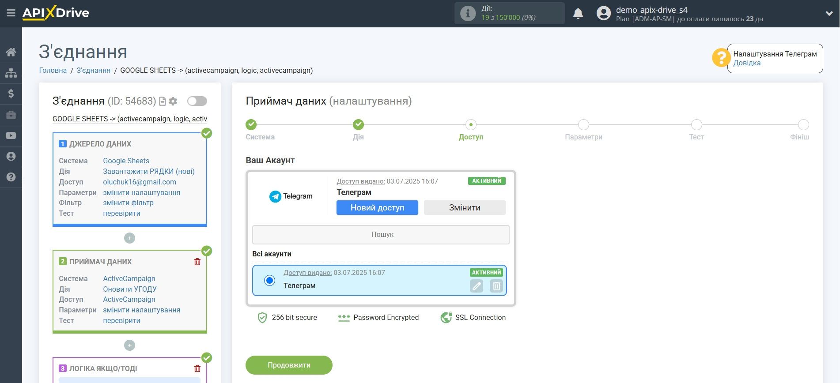840x383 pixels.
Task: Click the Пошук search field
Action: 381,235
